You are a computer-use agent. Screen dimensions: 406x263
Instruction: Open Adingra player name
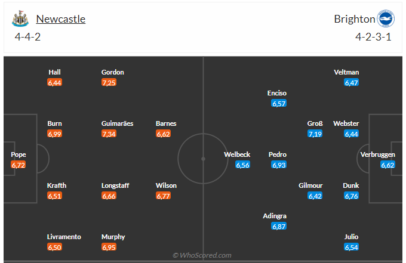[x=275, y=216]
